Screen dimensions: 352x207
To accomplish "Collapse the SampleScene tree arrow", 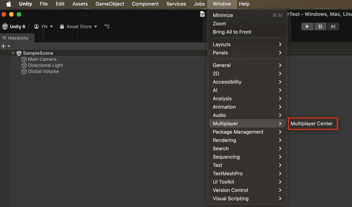I will (x=13, y=53).
